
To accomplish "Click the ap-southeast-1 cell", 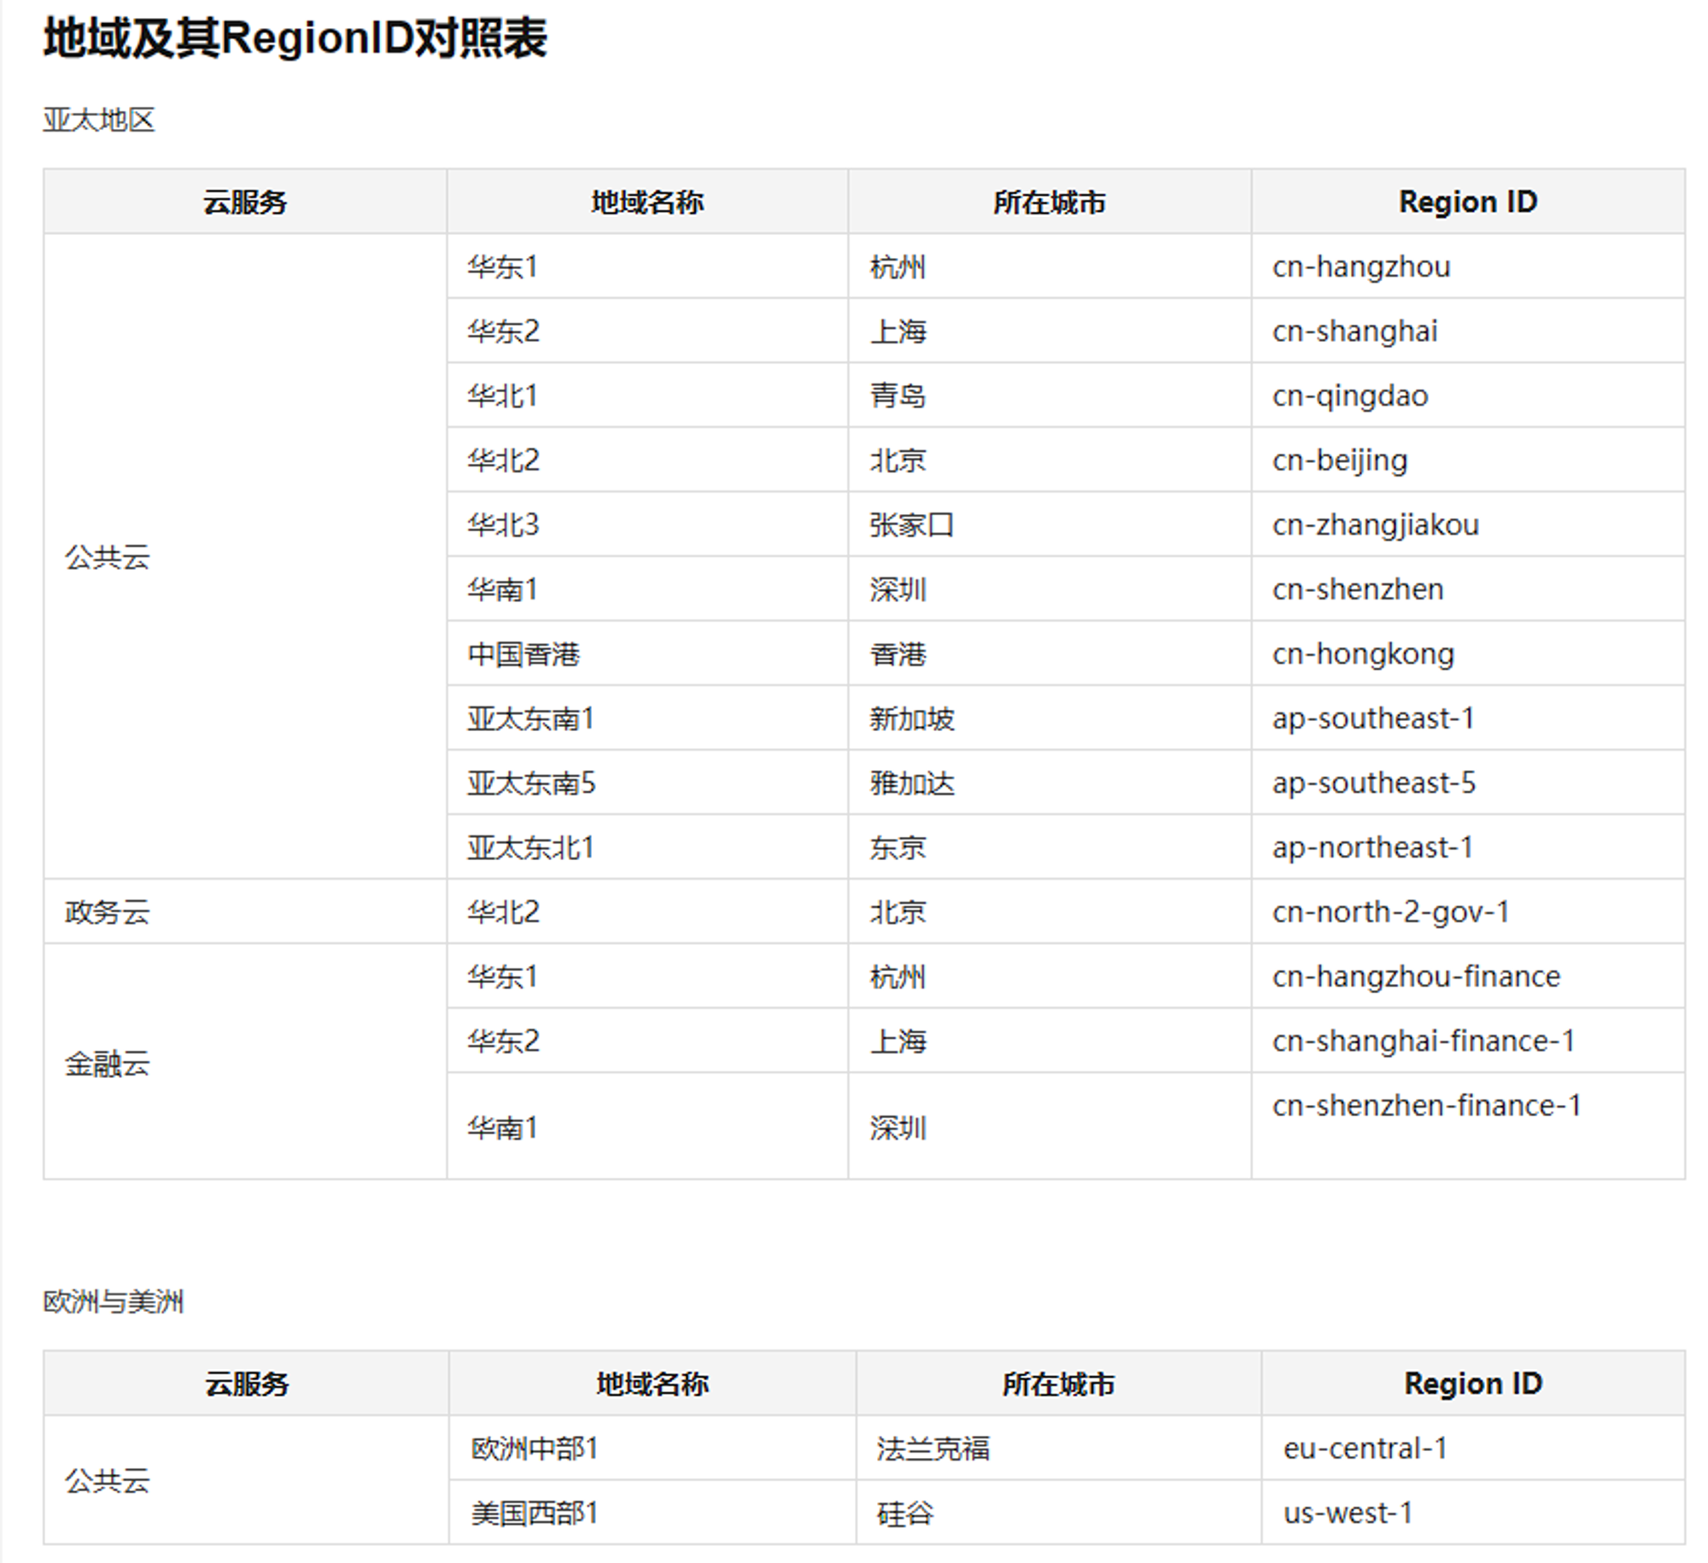I will click(1468, 717).
